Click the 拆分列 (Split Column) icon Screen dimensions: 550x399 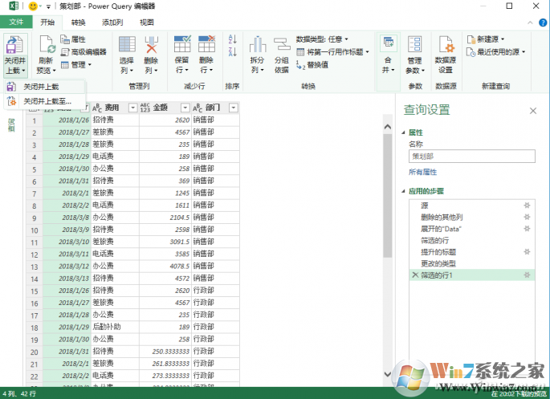257,44
